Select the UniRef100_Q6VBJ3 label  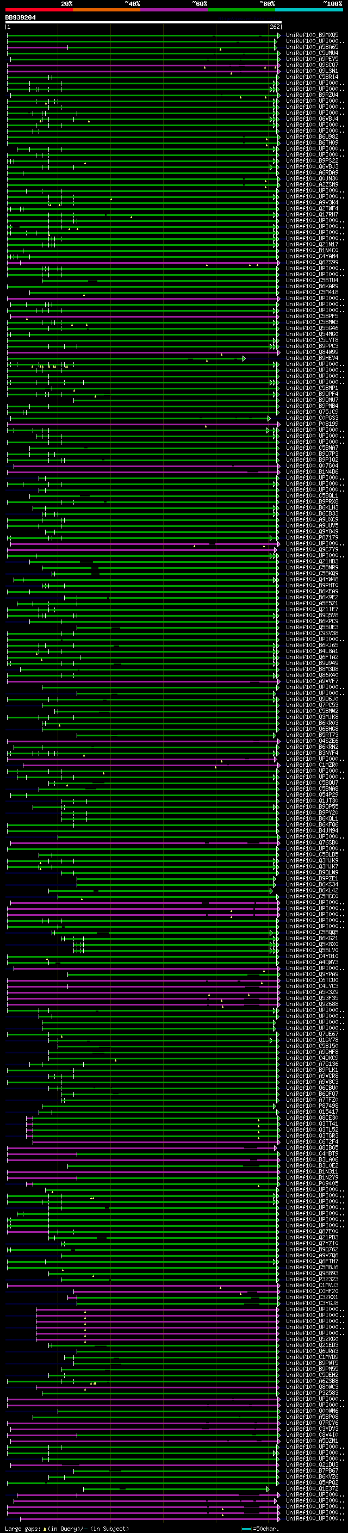312,166
